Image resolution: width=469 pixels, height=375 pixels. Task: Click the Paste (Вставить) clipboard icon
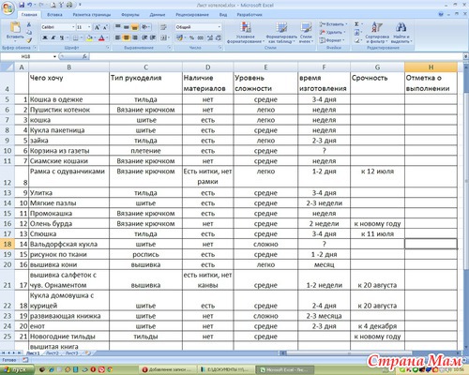click(x=15, y=27)
